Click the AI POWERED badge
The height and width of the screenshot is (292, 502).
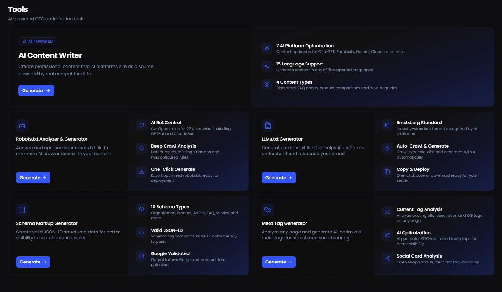tap(38, 41)
